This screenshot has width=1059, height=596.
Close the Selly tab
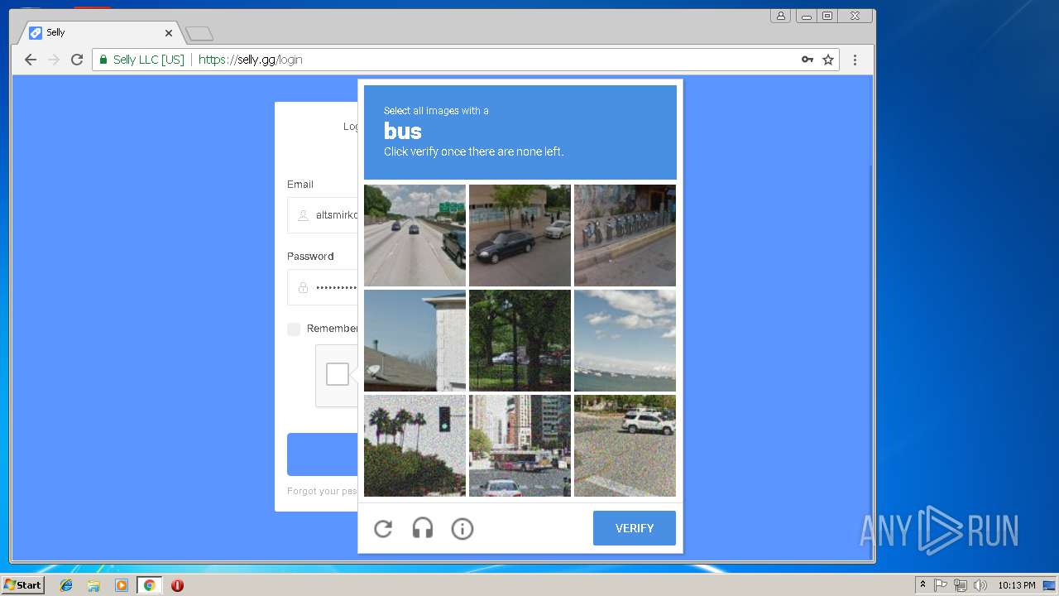pos(169,33)
